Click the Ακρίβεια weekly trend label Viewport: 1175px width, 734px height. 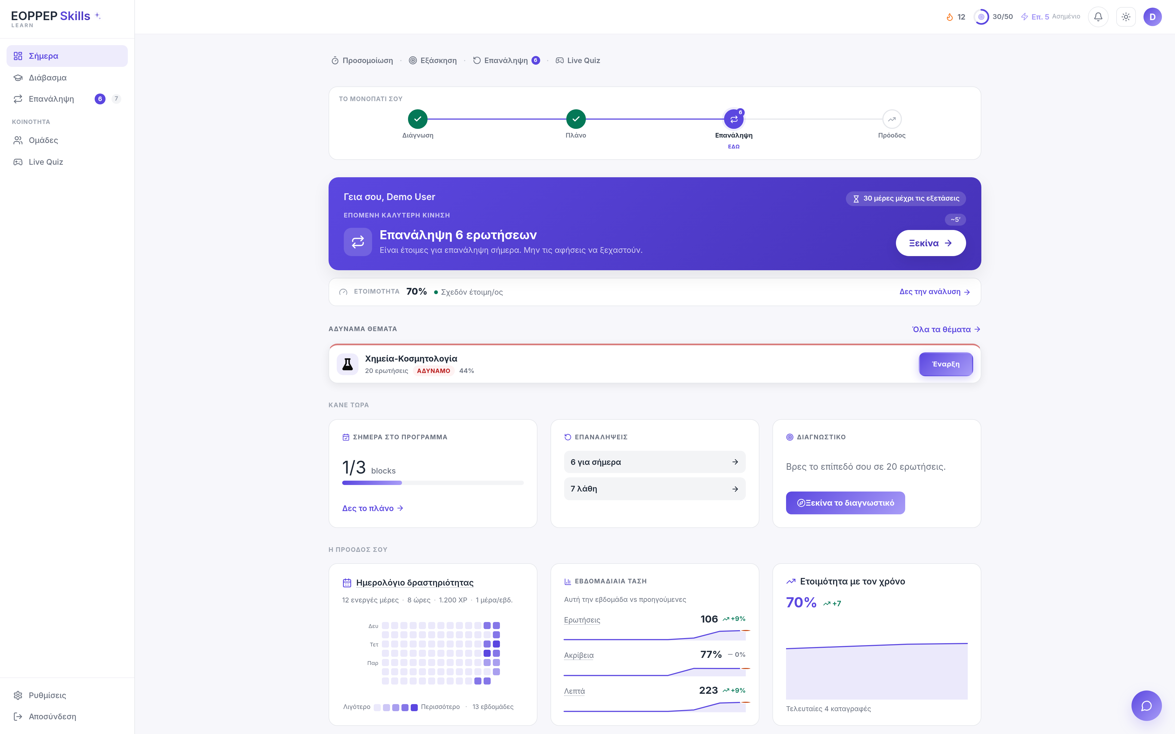point(579,655)
